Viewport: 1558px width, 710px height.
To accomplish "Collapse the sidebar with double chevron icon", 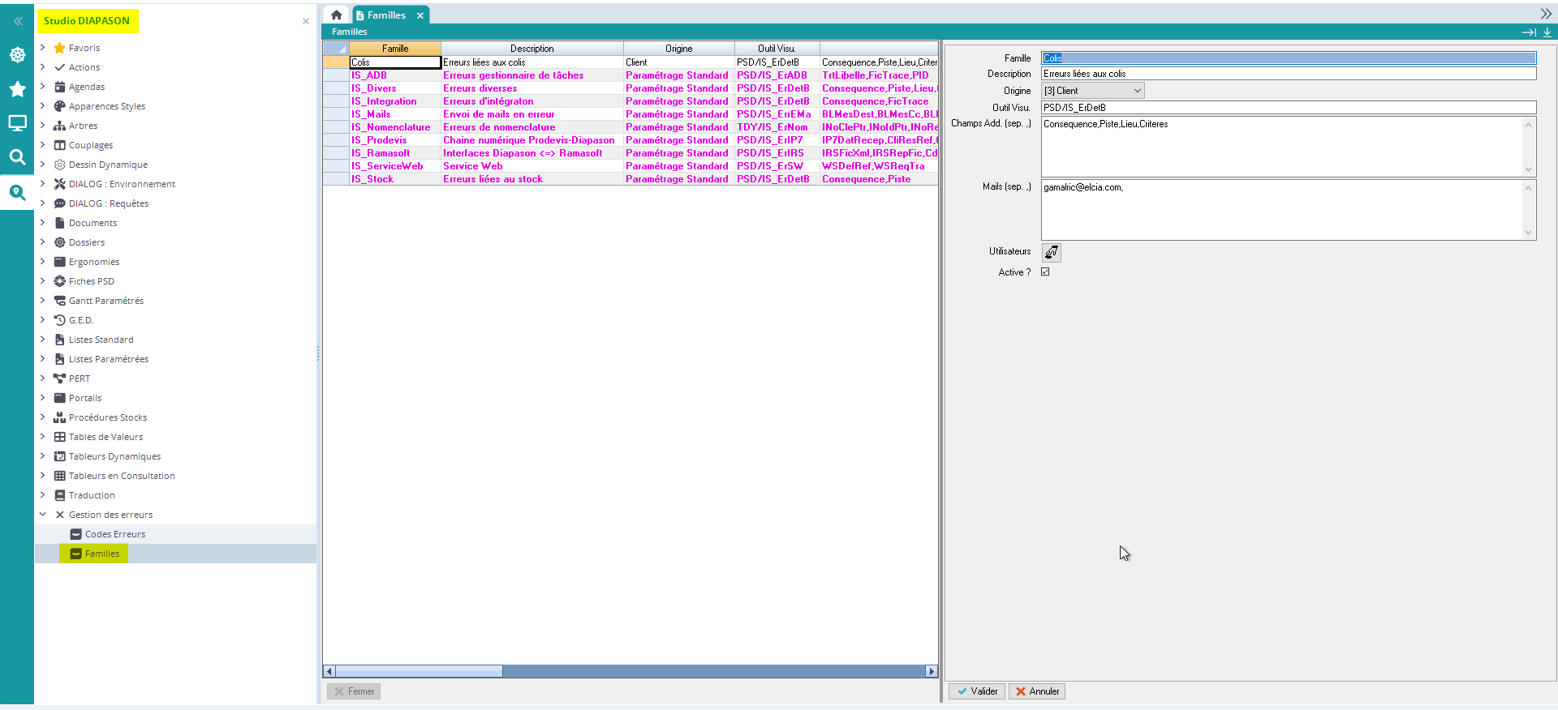I will 18,22.
